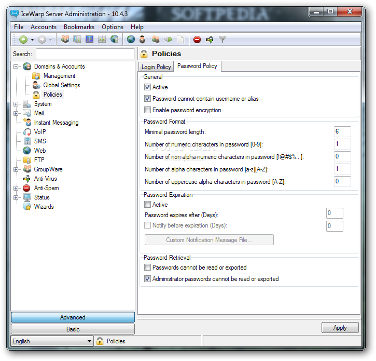Open the Forward history dropdown arrow
This screenshot has width=376, height=361.
[50, 39]
